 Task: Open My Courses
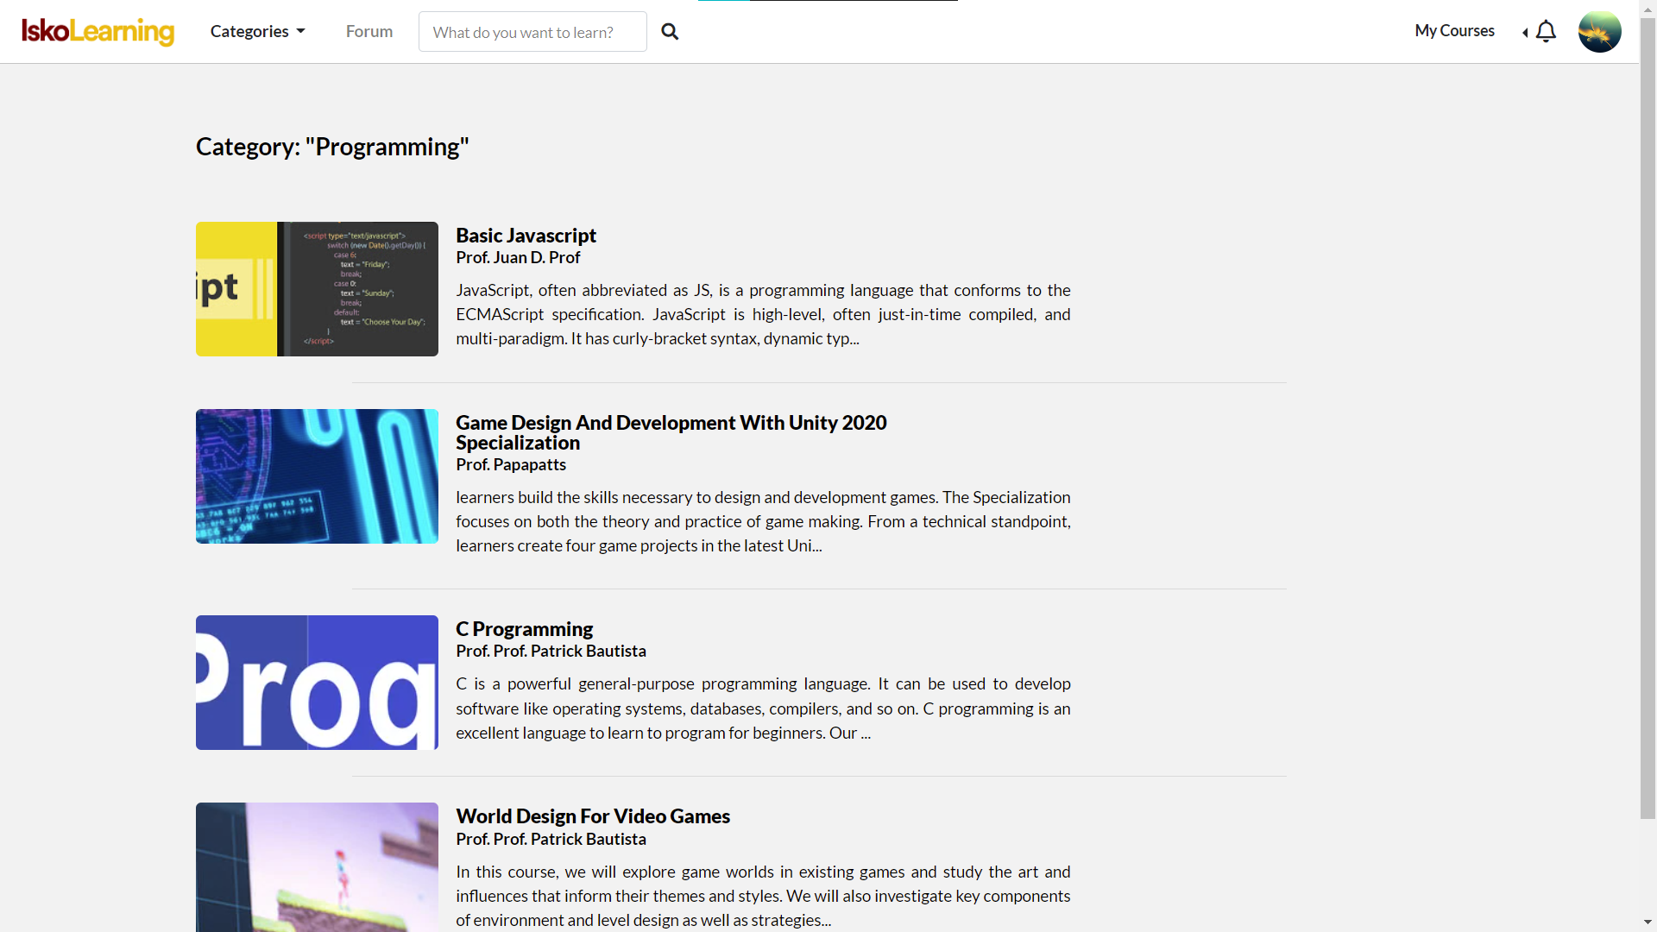pos(1454,31)
